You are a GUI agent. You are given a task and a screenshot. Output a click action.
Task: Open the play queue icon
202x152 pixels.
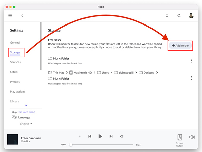122,136
